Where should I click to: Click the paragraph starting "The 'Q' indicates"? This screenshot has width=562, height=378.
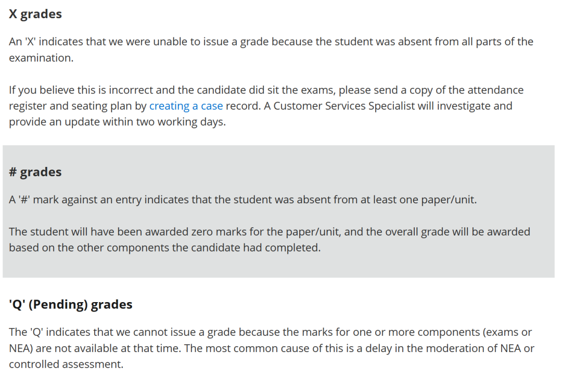271,348
